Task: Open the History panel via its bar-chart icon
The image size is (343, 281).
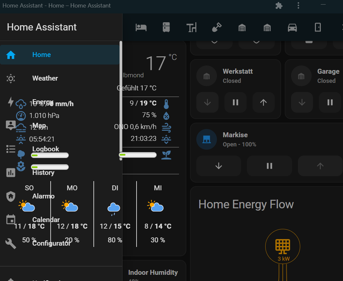Action: (11, 173)
